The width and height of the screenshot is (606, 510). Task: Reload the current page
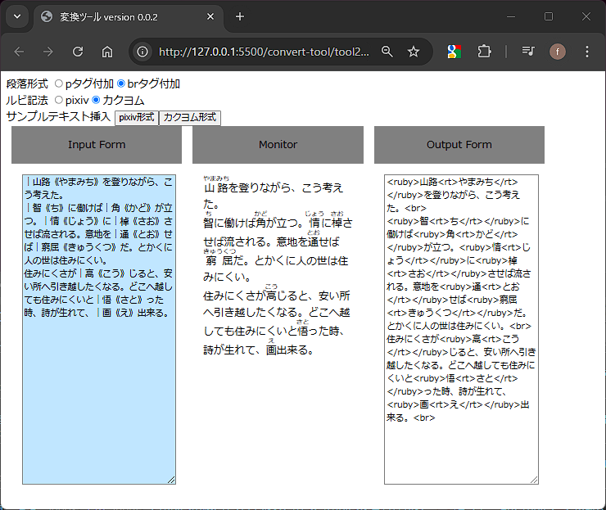tap(78, 52)
